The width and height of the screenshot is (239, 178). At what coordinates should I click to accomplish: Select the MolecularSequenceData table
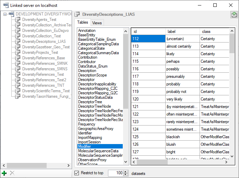pyautogui.click(x=98, y=151)
